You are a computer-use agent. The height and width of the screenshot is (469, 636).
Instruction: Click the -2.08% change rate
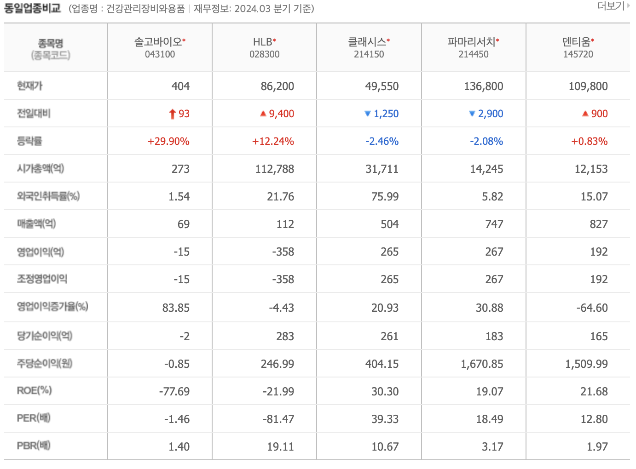pyautogui.click(x=486, y=141)
